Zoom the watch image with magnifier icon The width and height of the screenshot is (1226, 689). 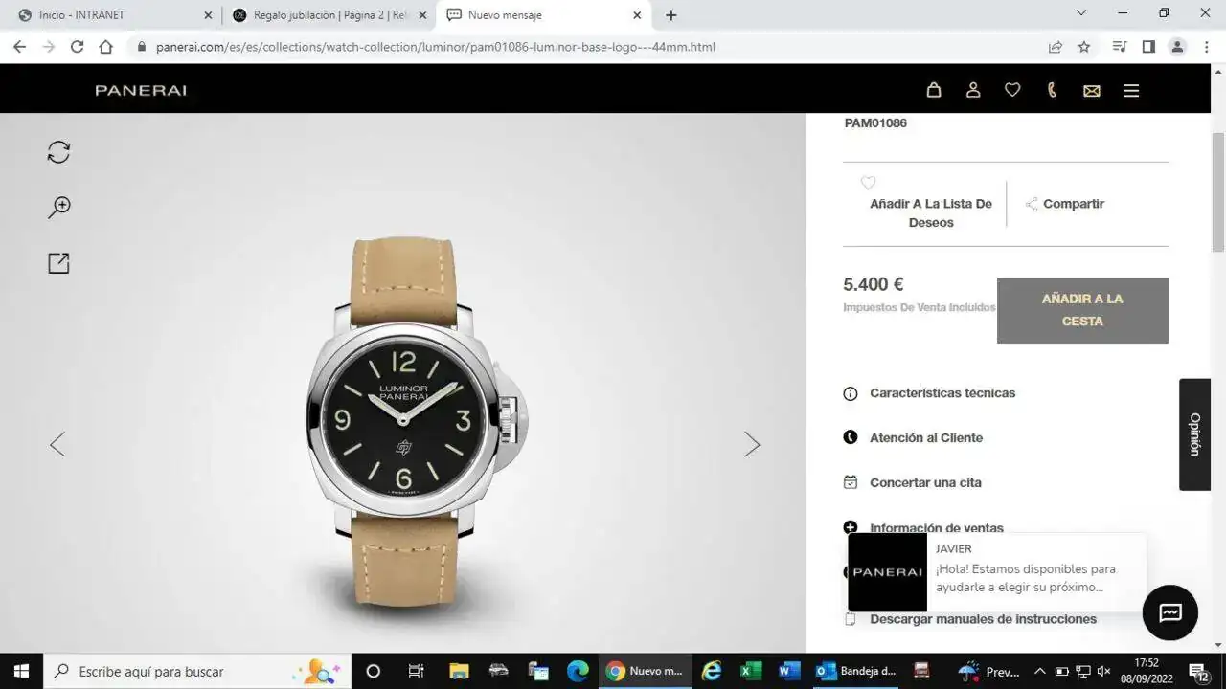tap(59, 208)
